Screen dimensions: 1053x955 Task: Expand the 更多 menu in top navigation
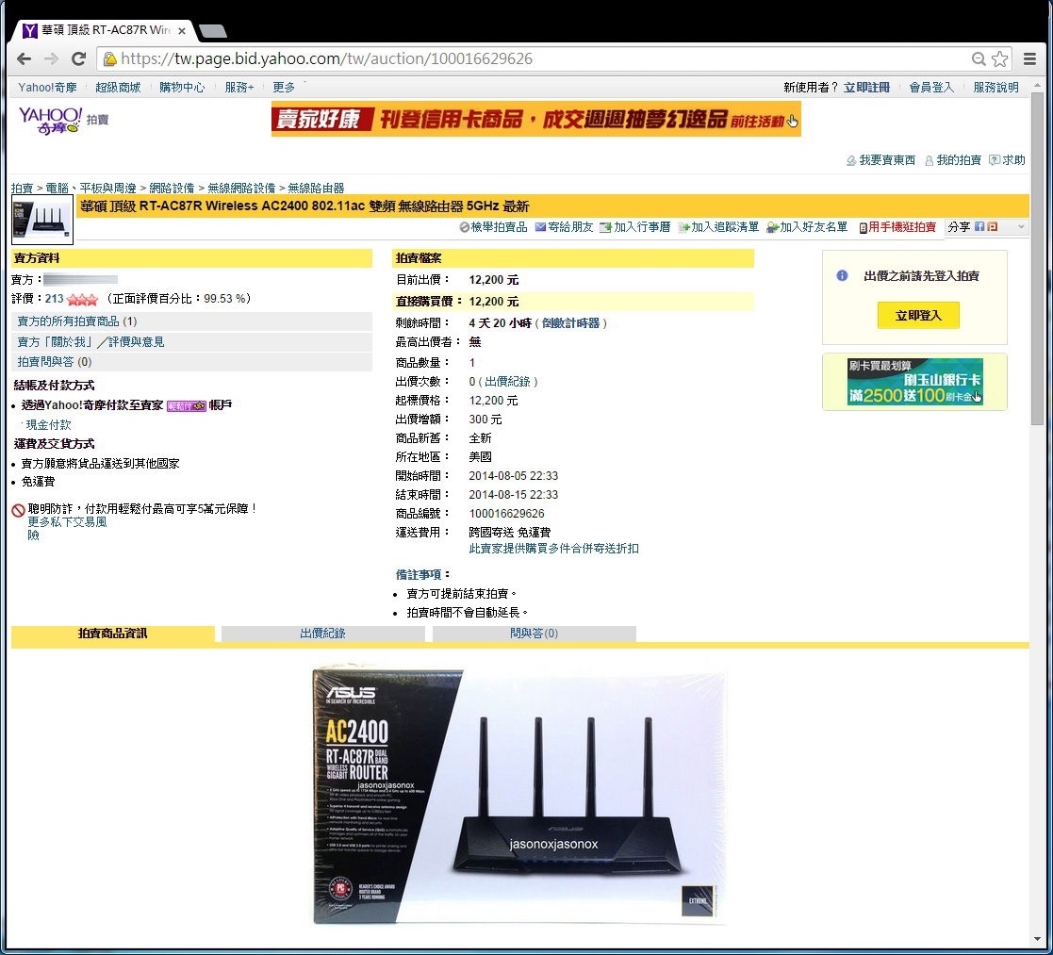pos(284,88)
